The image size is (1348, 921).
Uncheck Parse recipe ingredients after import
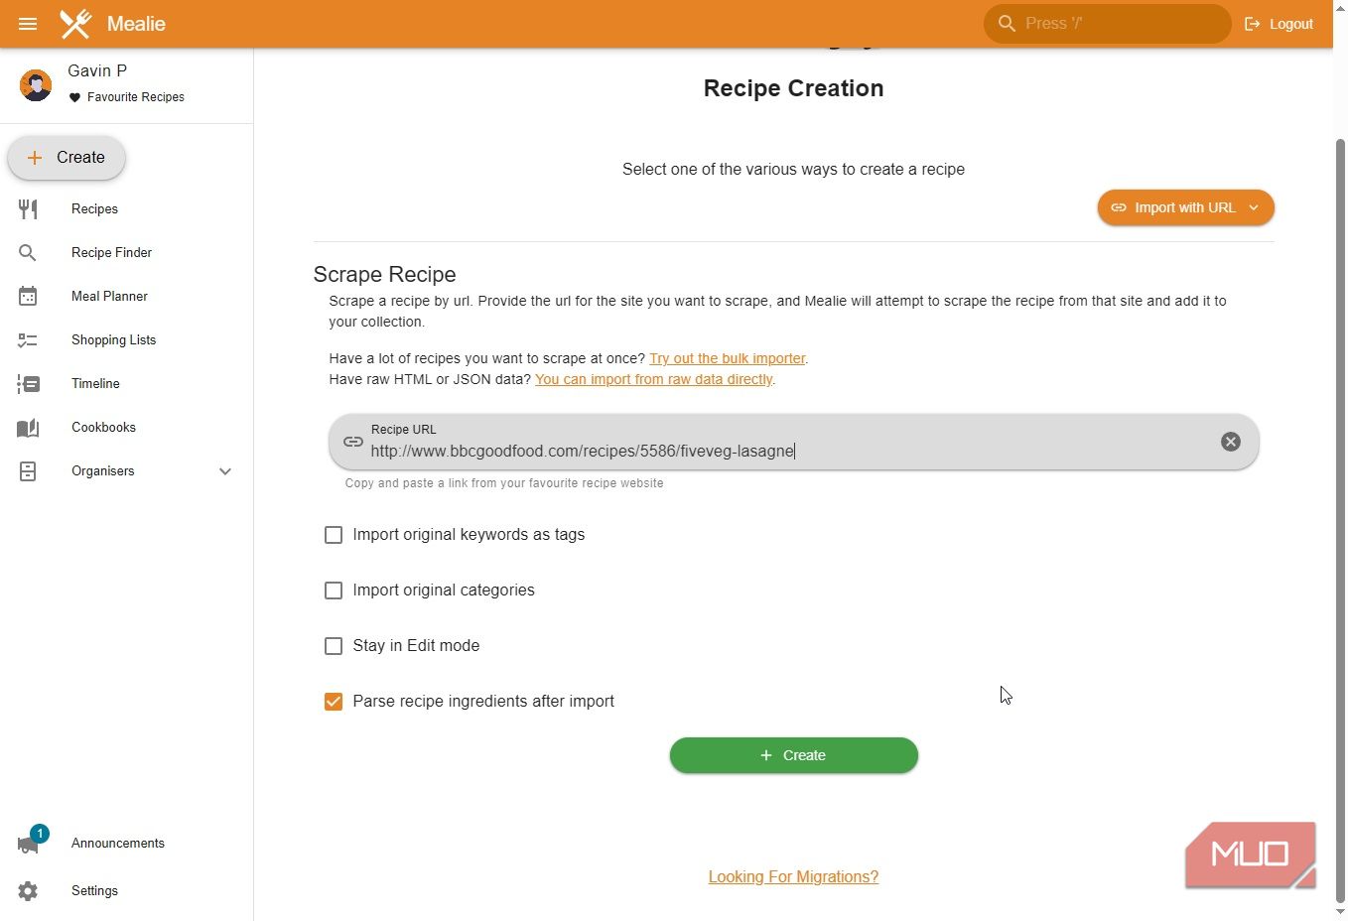point(334,702)
